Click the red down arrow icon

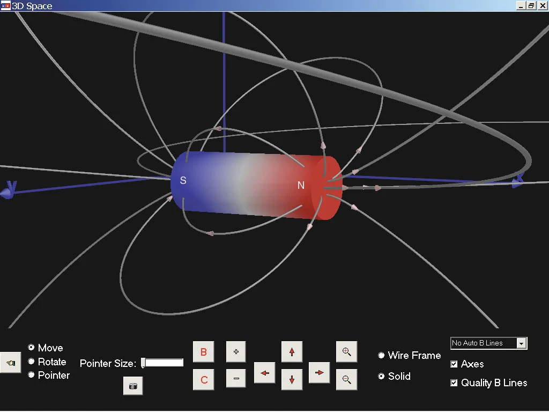tap(292, 380)
